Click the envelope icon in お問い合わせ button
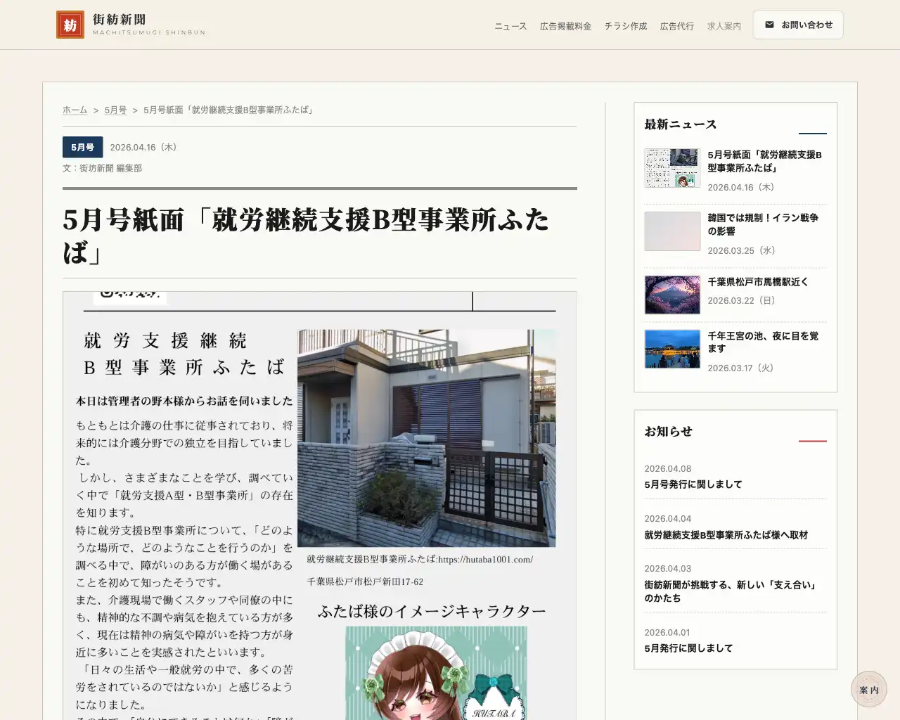Image resolution: width=900 pixels, height=720 pixels. (x=769, y=24)
